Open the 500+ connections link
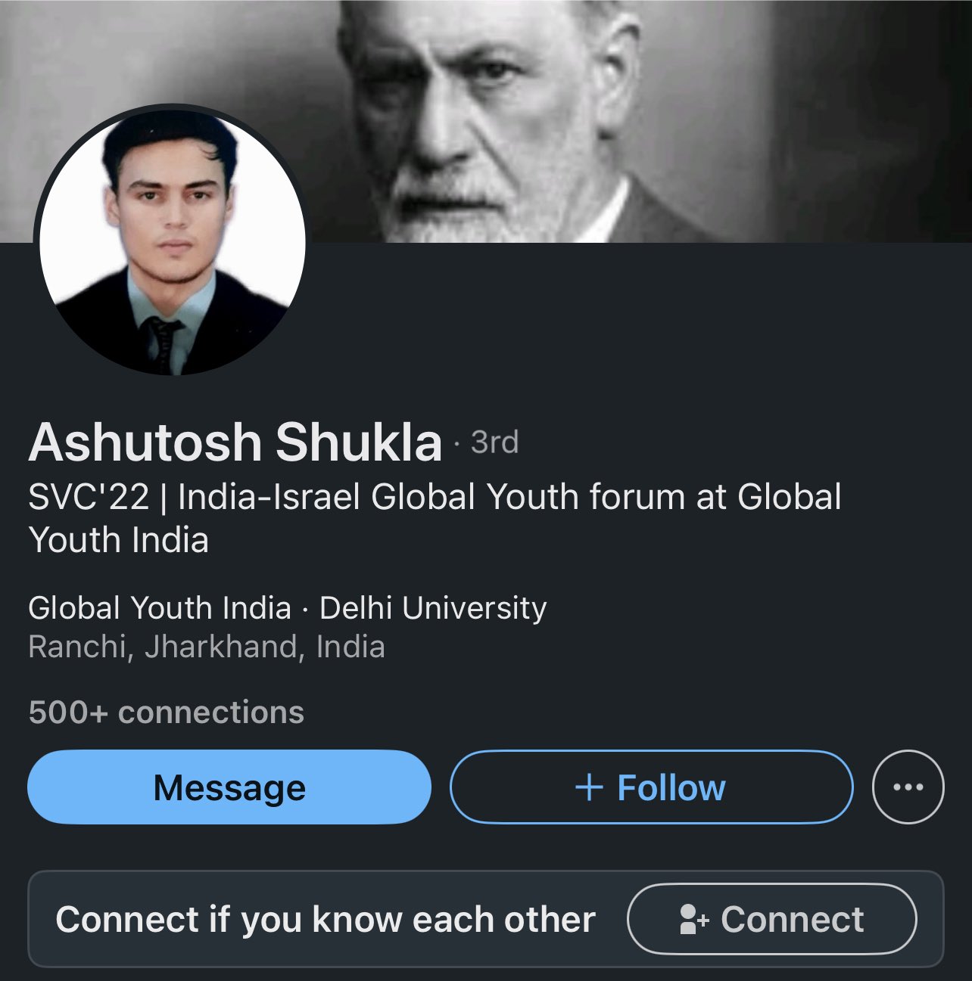The height and width of the screenshot is (981, 972). pyautogui.click(x=166, y=712)
